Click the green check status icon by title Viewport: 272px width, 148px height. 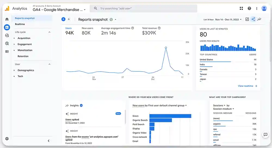point(111,20)
